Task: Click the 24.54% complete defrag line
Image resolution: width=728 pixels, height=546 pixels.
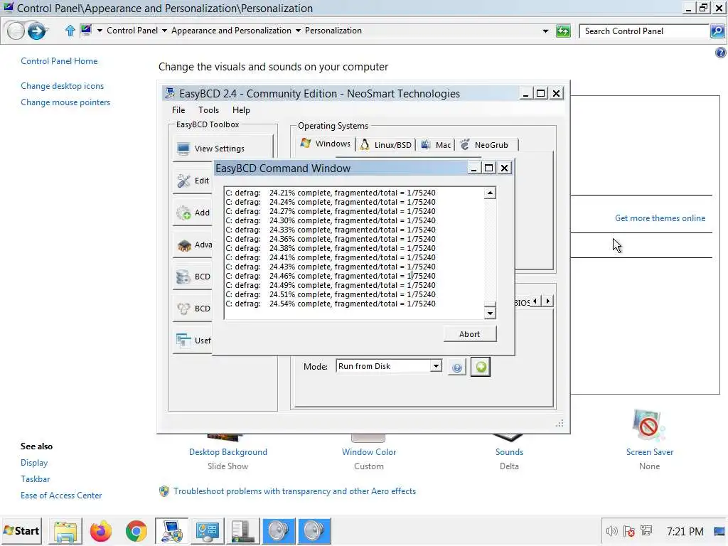Action: pos(330,304)
